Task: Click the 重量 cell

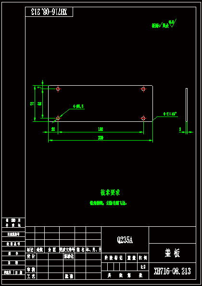Action: 131,258
